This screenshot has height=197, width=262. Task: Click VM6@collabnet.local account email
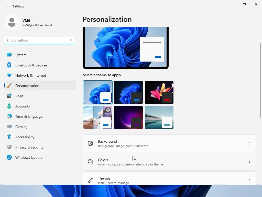click(37, 25)
